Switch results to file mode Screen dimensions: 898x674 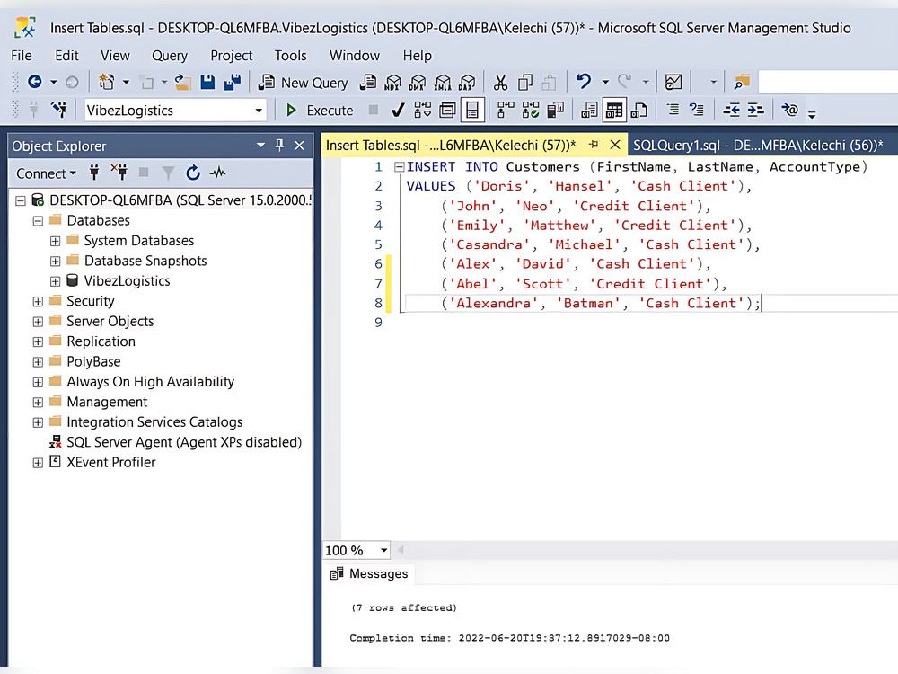pos(638,110)
